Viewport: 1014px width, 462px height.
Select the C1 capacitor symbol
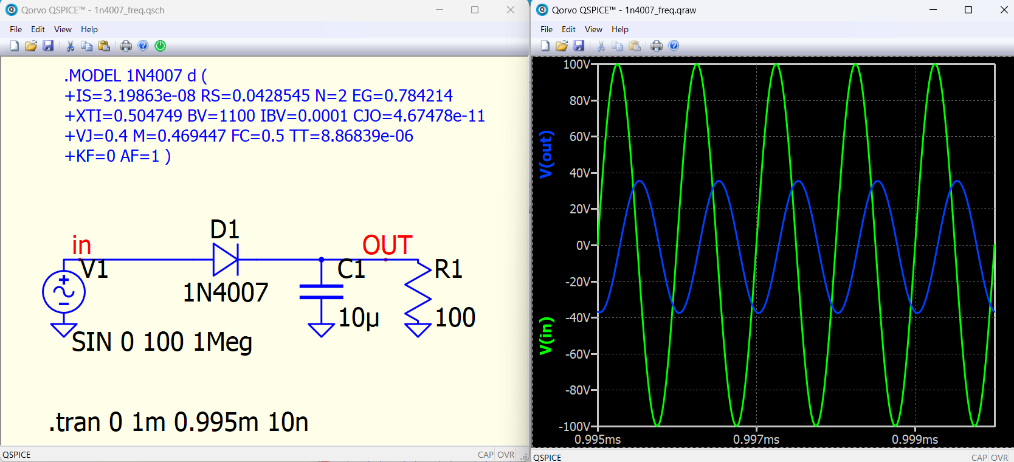pyautogui.click(x=322, y=292)
